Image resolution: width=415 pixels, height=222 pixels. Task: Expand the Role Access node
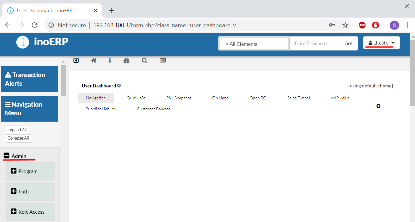14,211
